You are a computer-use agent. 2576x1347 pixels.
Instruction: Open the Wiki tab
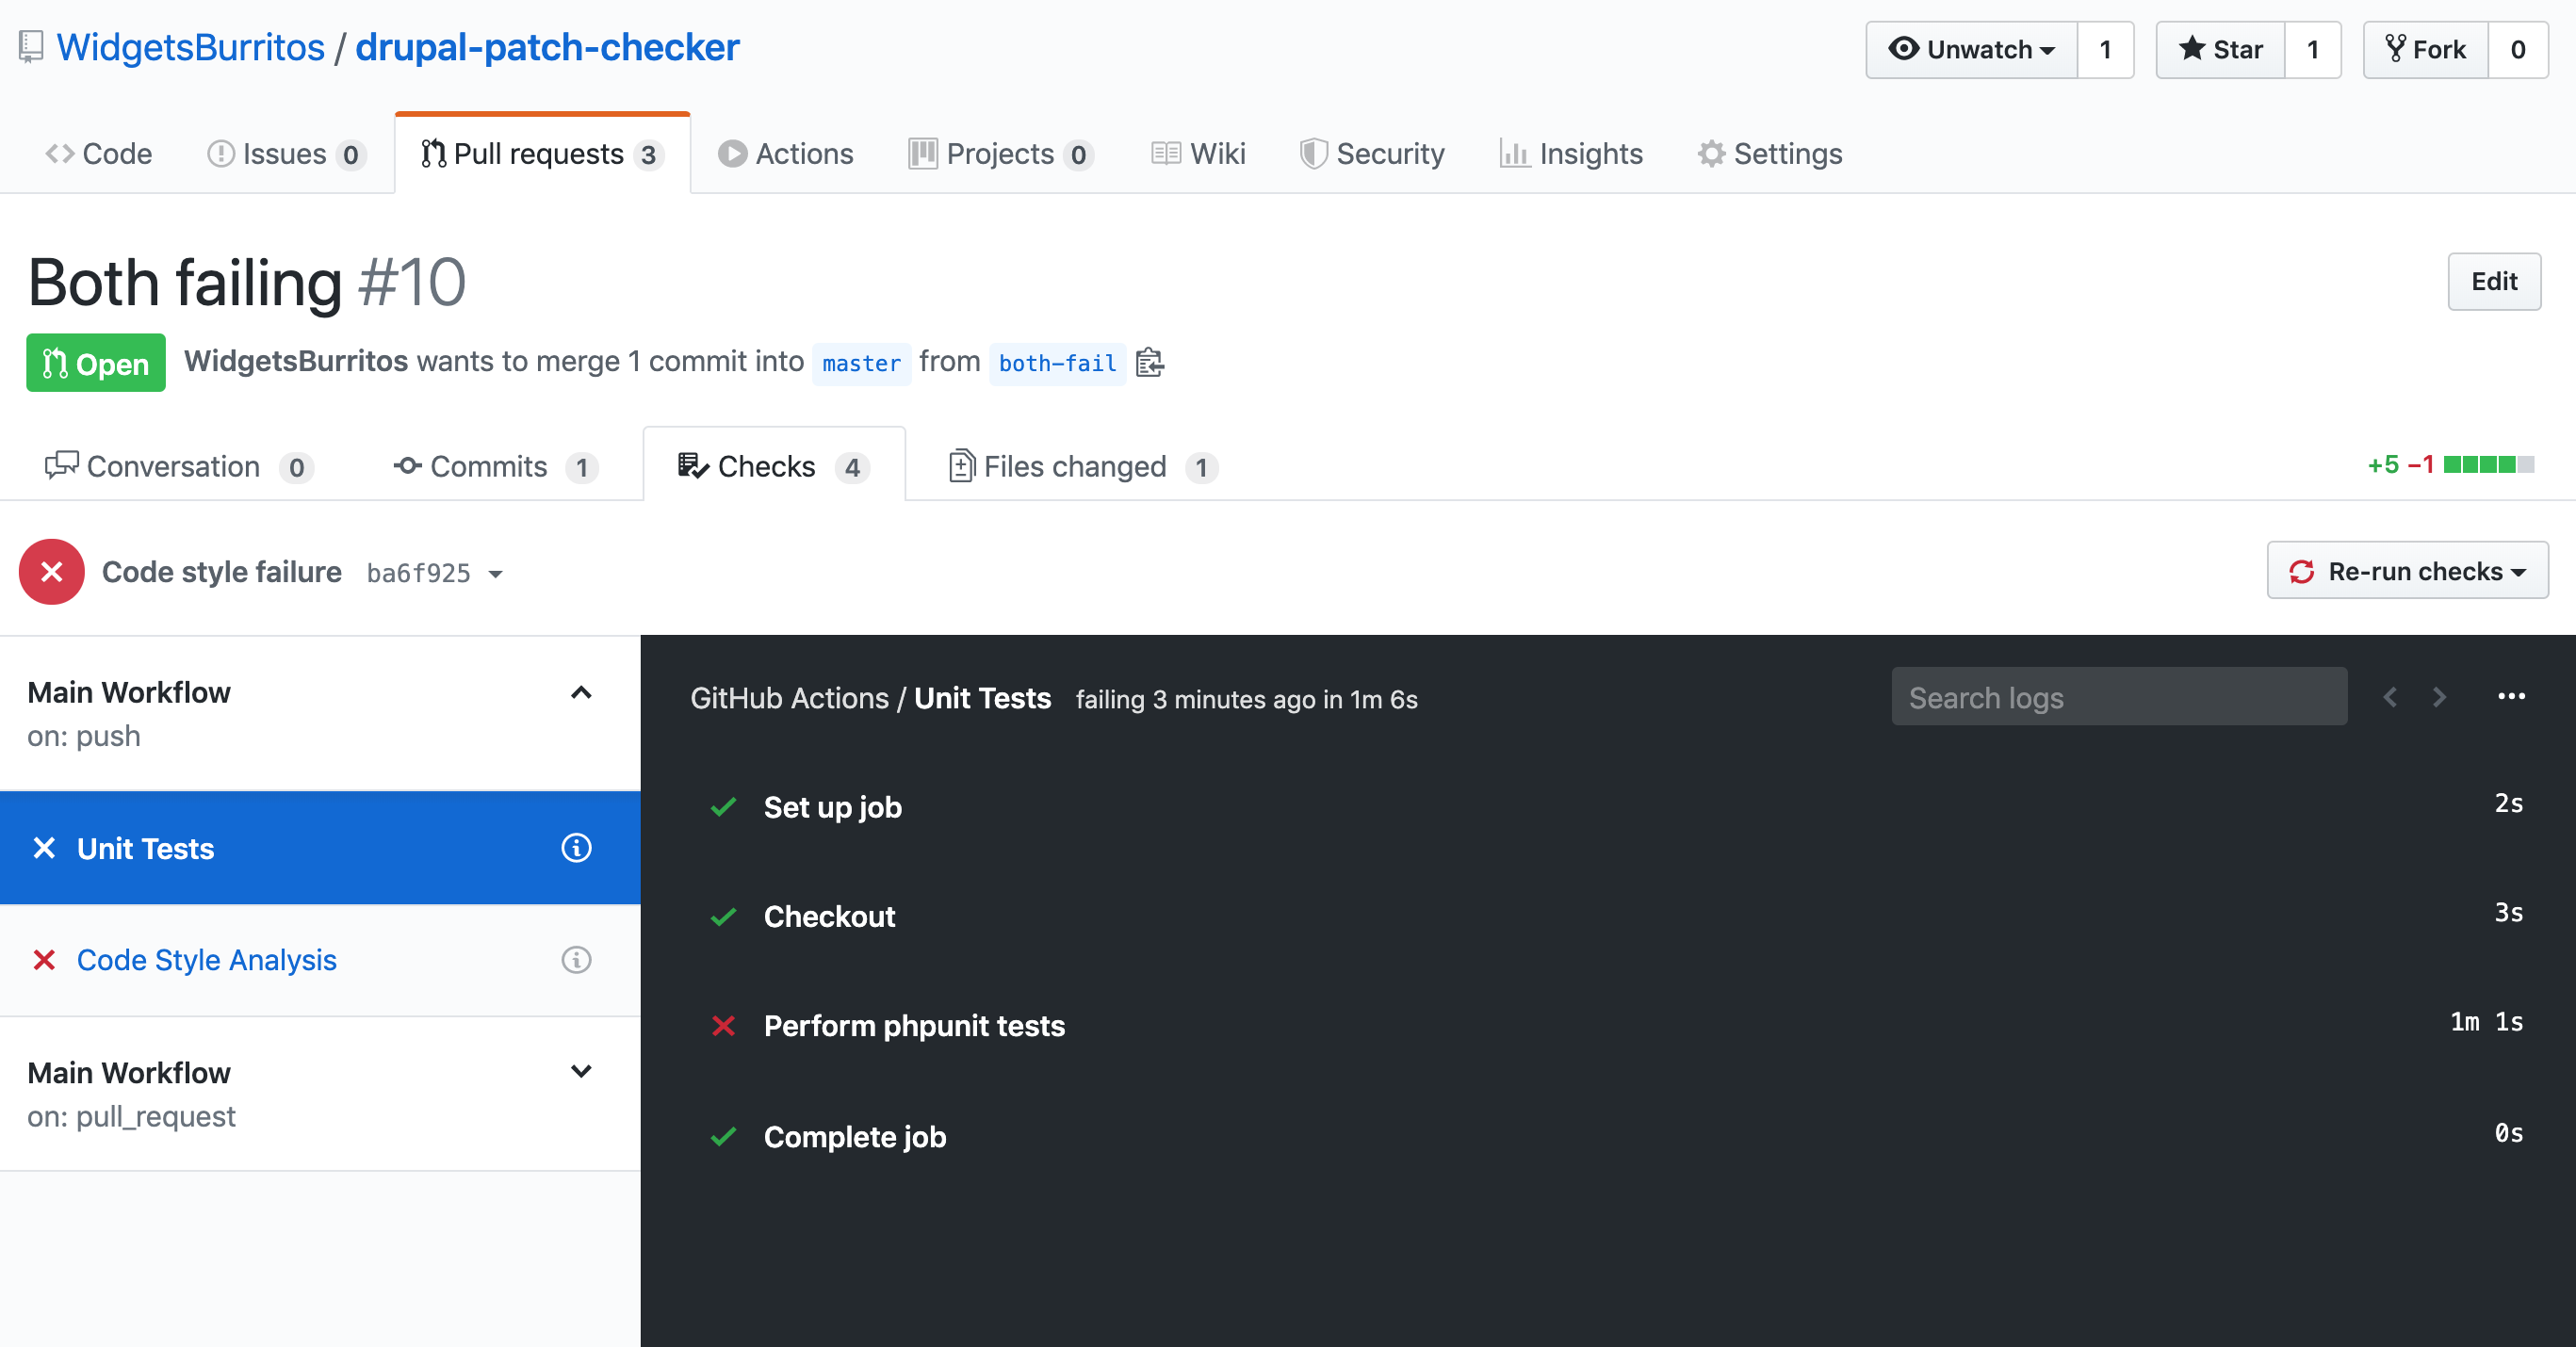click(1198, 154)
